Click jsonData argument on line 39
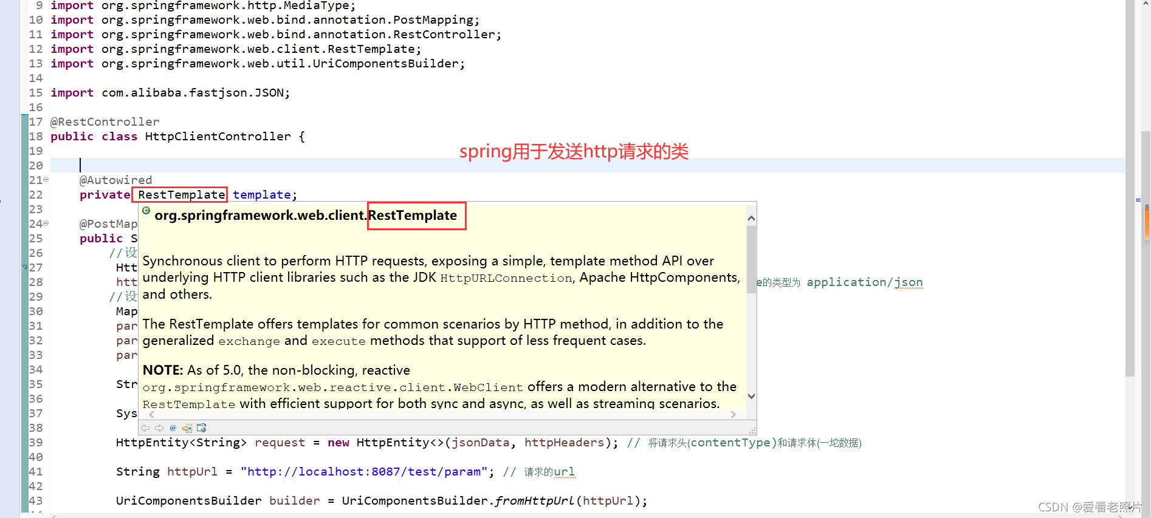1151x518 pixels. pos(480,443)
